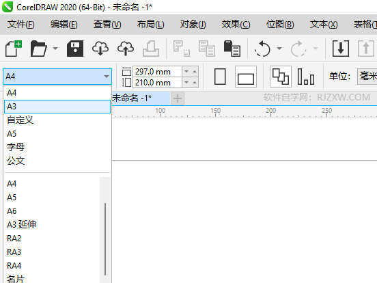Toggle apply layout to all pages
Screen dimensions: 377x283
[x=281, y=77]
